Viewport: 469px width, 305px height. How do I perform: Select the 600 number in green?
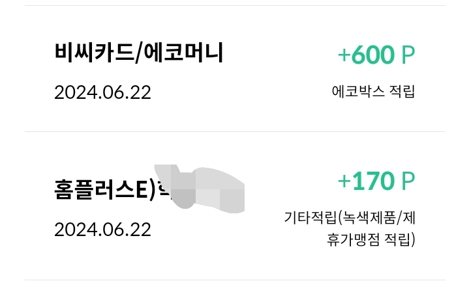point(372,56)
